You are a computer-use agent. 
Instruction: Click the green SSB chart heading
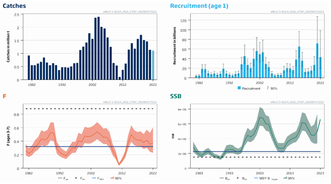click(177, 97)
